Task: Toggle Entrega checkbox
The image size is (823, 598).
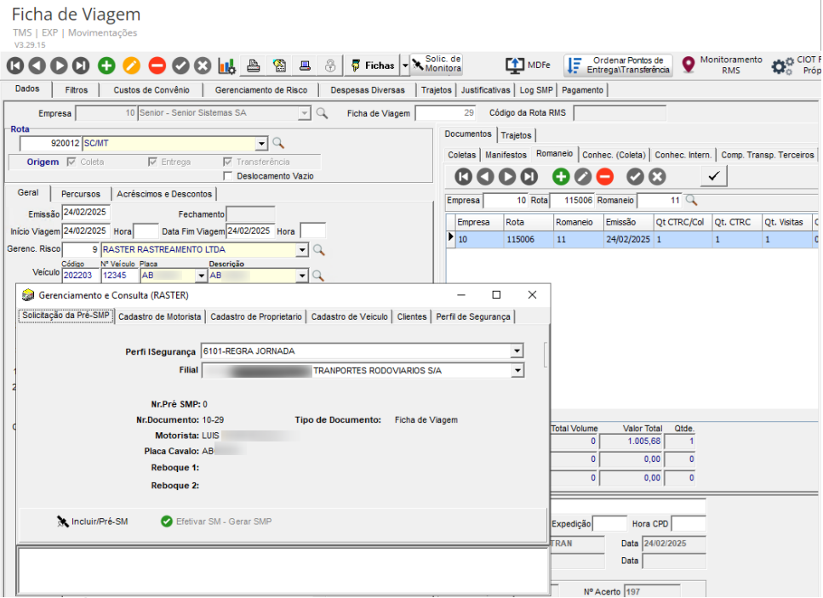Action: 152,162
